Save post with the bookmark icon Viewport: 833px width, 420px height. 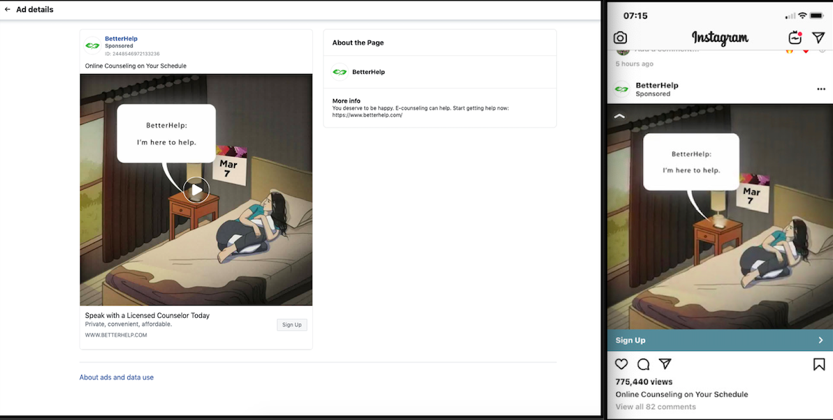[x=819, y=364]
